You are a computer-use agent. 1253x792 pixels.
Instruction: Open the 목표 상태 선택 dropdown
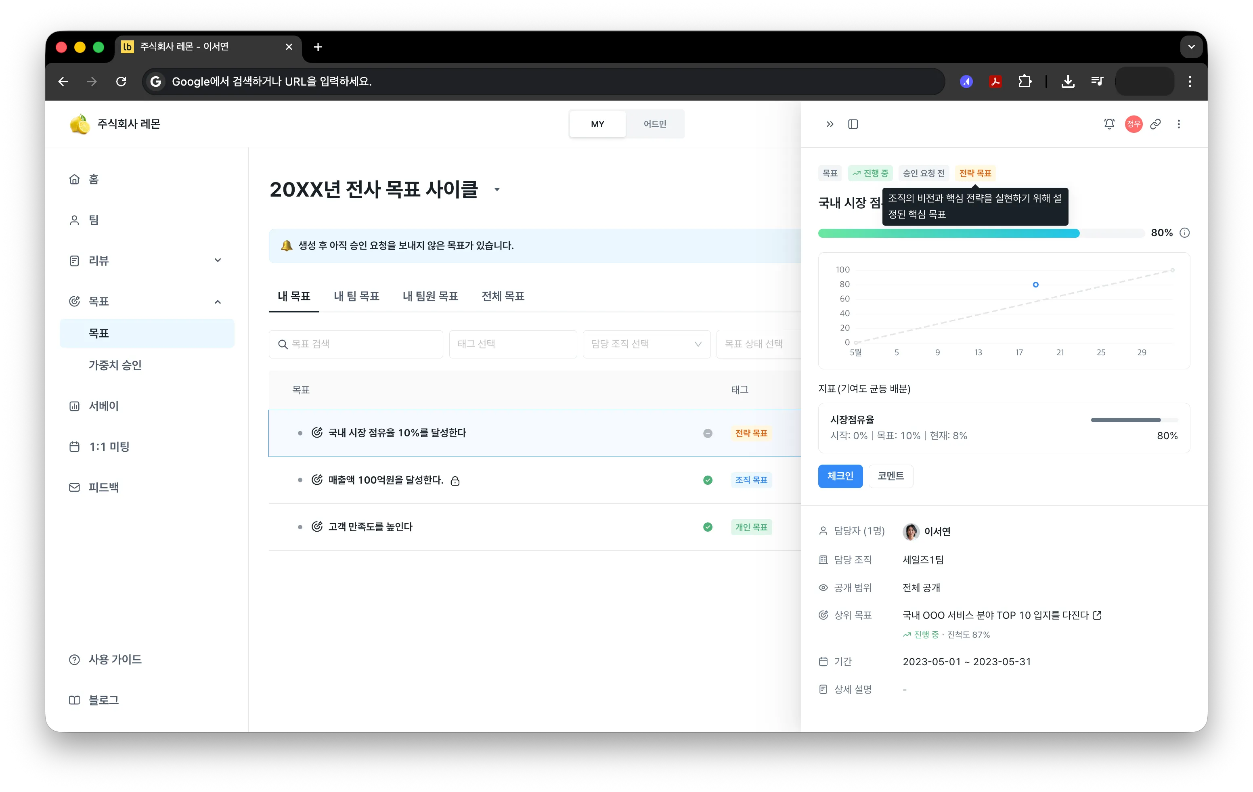pyautogui.click(x=759, y=344)
